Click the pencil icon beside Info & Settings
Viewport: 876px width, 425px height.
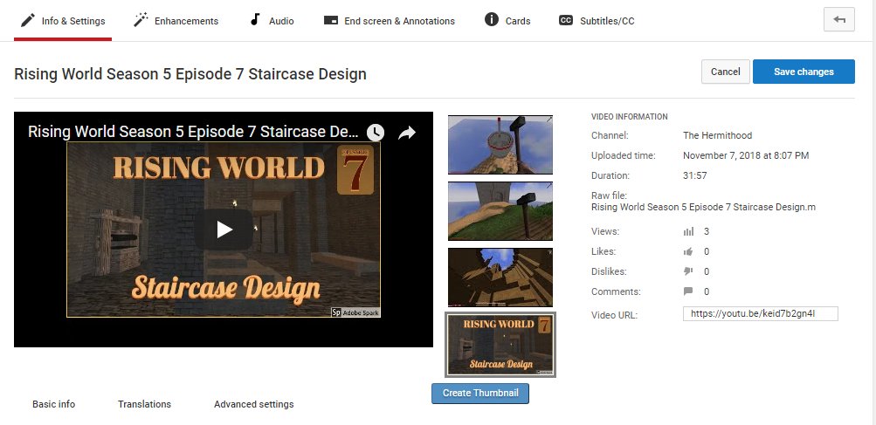click(27, 21)
